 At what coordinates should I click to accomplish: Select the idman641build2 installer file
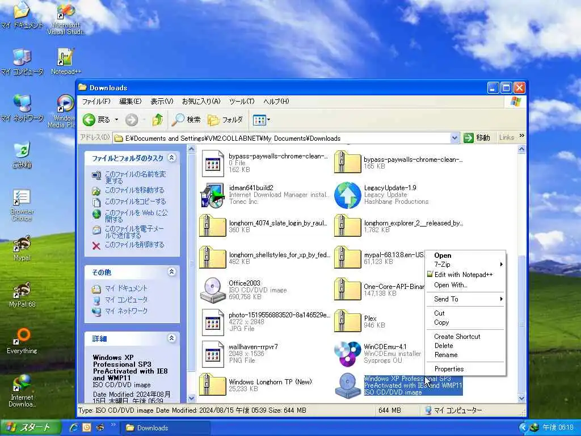click(264, 195)
